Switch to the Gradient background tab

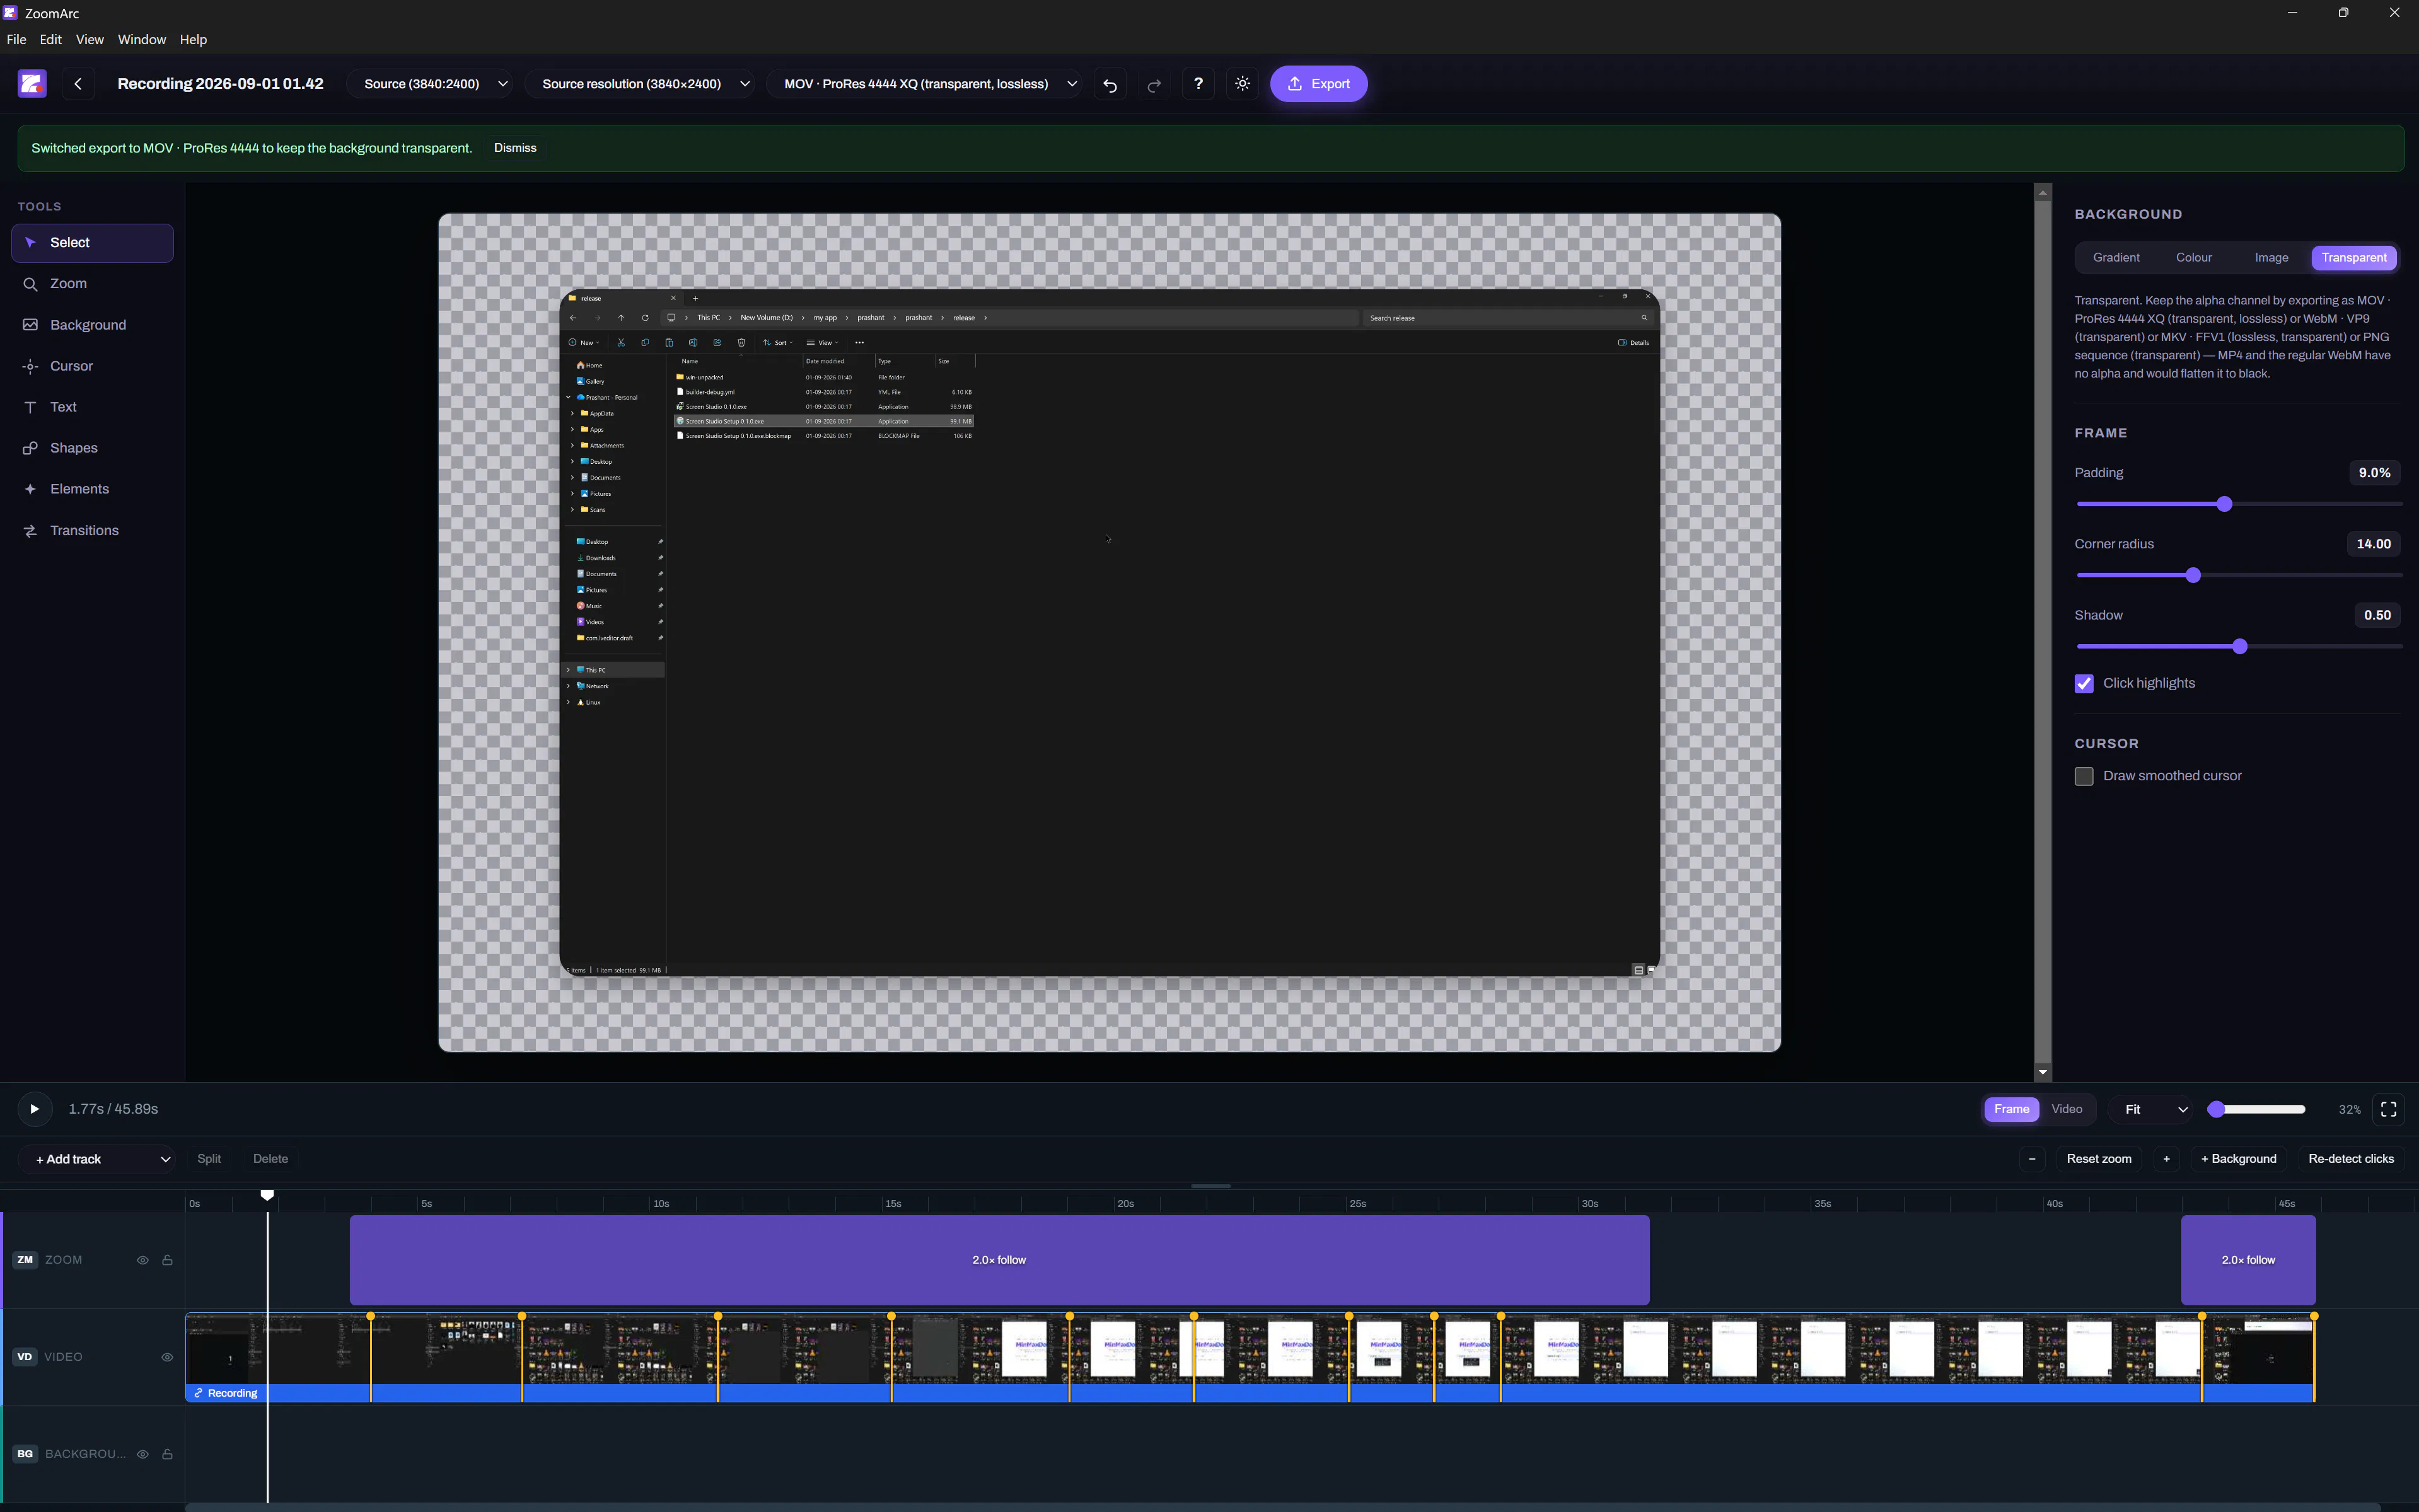(2116, 258)
